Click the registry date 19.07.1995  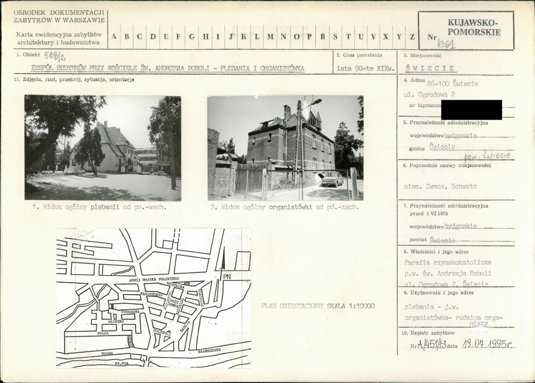(487, 344)
